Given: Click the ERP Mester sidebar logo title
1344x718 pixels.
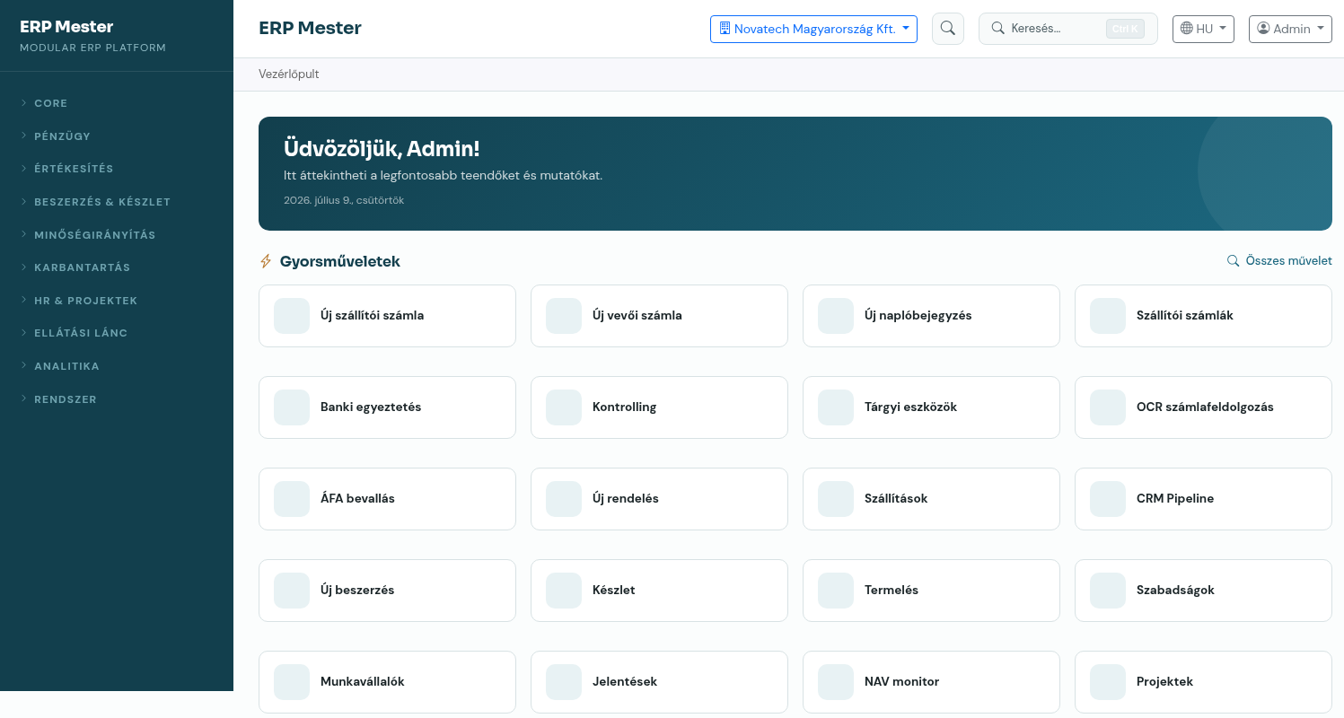Looking at the screenshot, I should tap(66, 27).
